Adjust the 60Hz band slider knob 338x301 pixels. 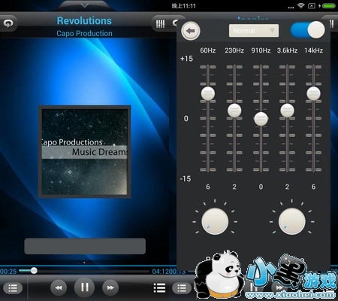[x=208, y=93]
